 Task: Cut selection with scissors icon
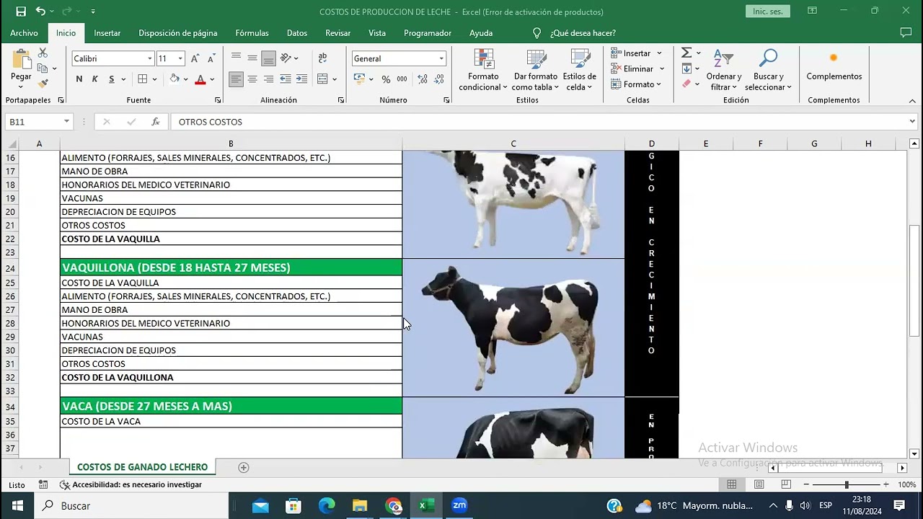coord(43,53)
